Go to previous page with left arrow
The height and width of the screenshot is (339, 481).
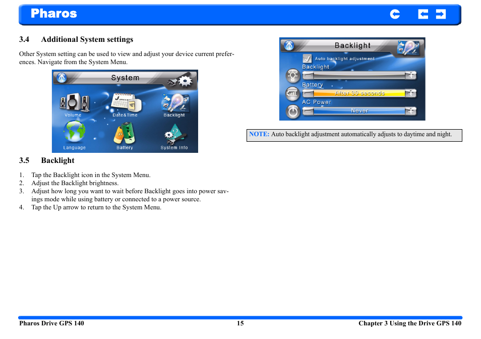[423, 14]
